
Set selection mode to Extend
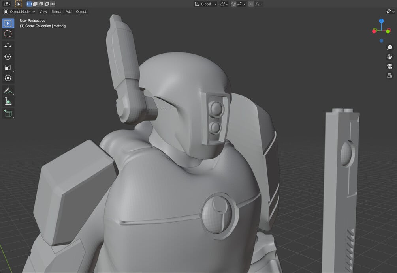click(x=35, y=4)
